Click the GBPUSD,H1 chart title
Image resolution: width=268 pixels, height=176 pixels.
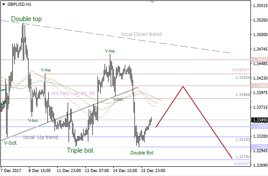point(19,4)
